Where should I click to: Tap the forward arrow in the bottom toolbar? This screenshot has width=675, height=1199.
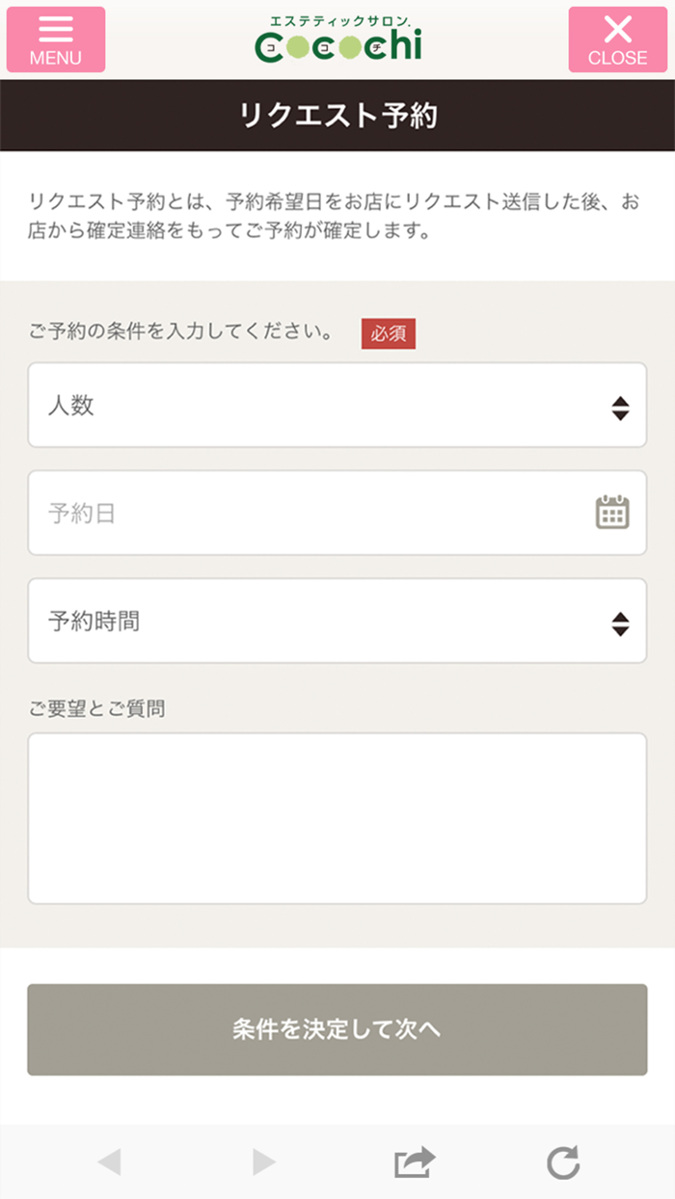(x=260, y=1162)
